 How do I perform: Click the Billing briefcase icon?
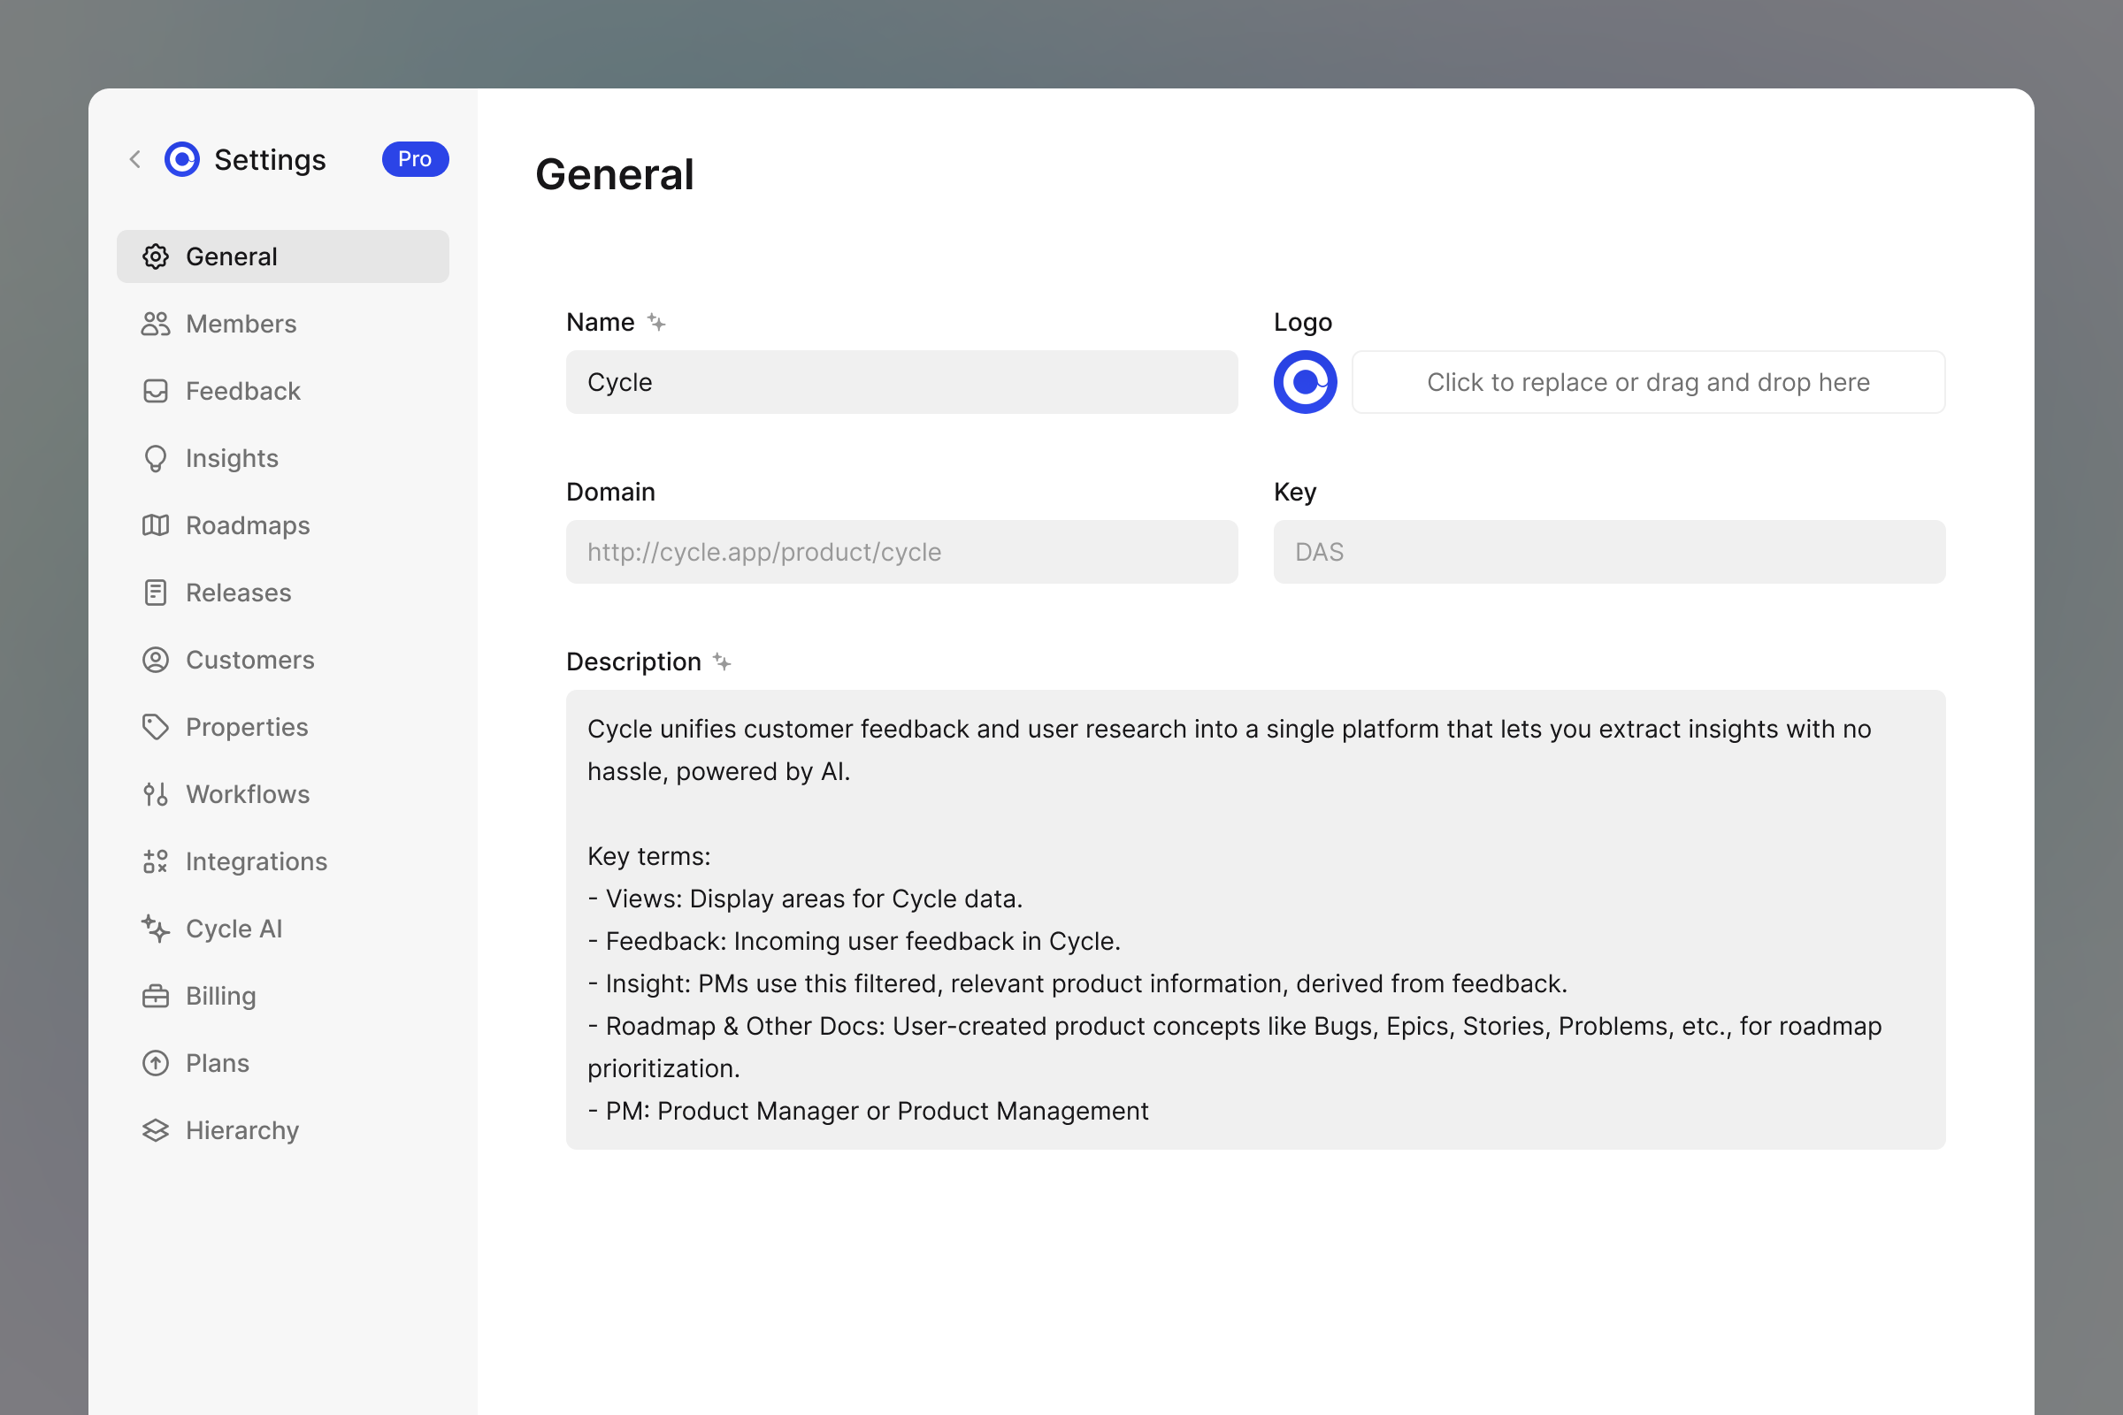coord(156,997)
